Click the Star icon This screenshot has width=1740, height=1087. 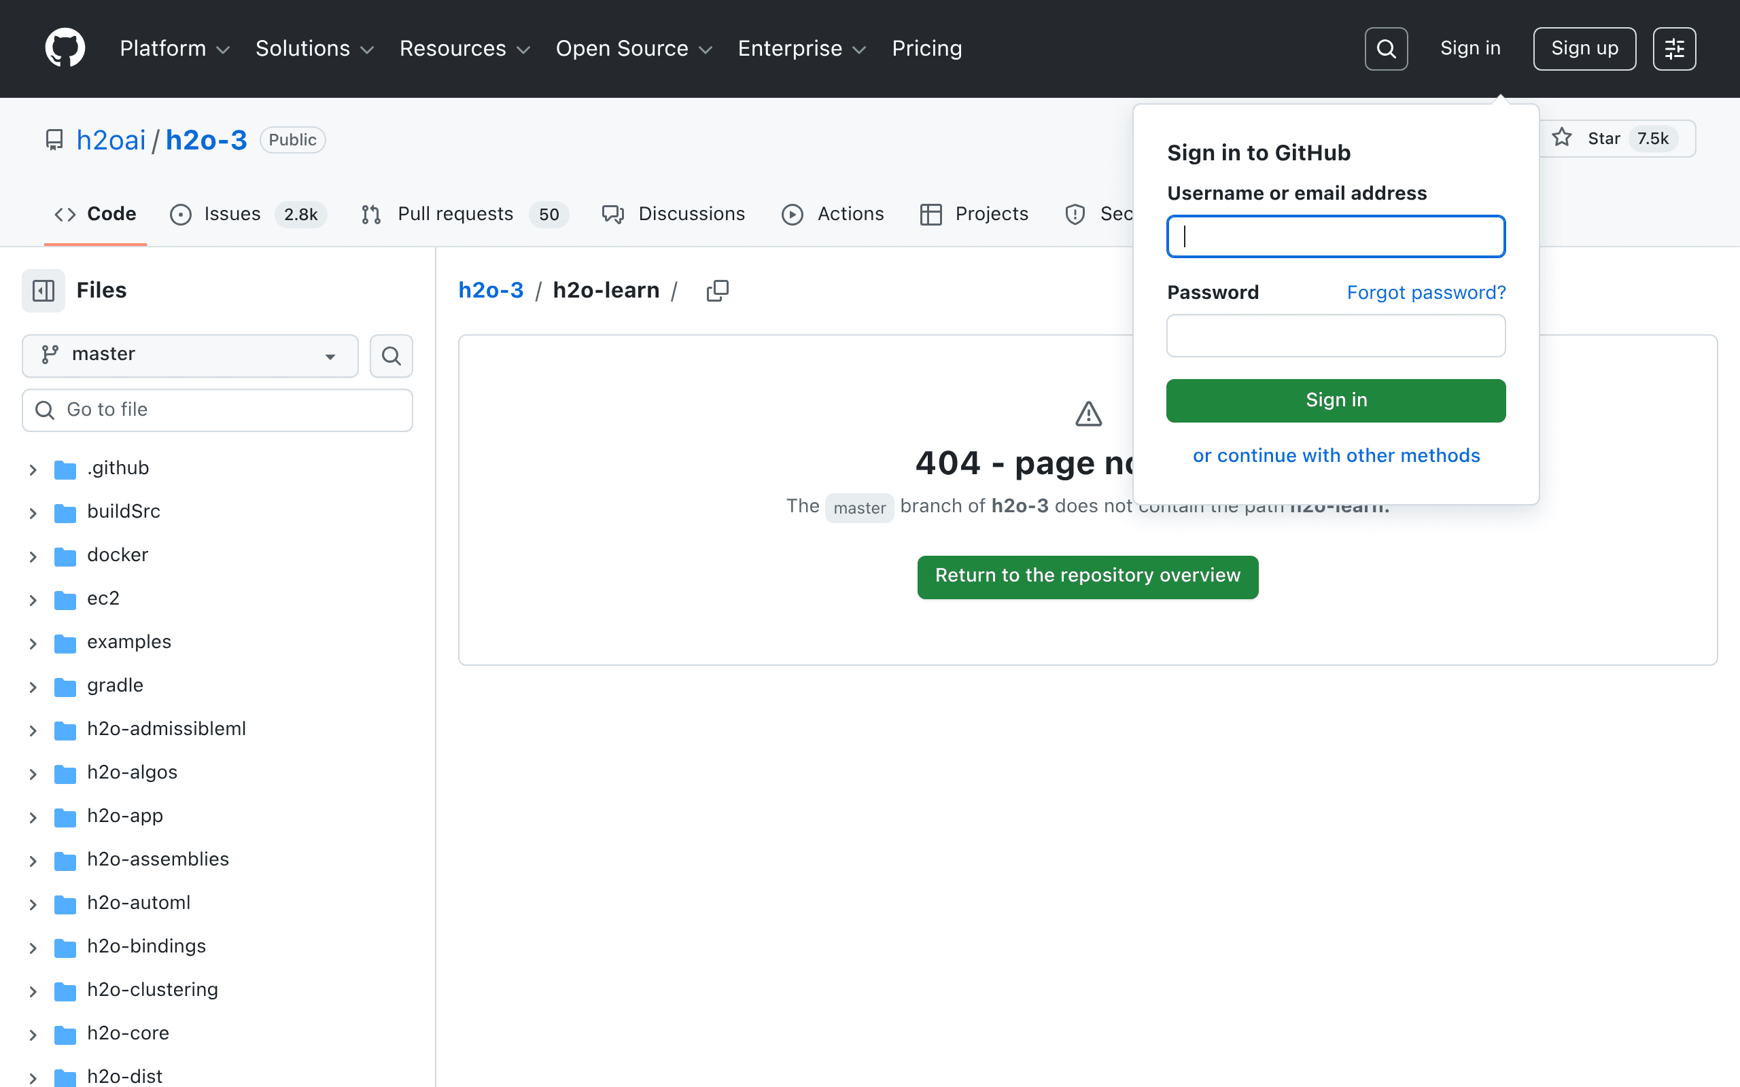click(1562, 138)
